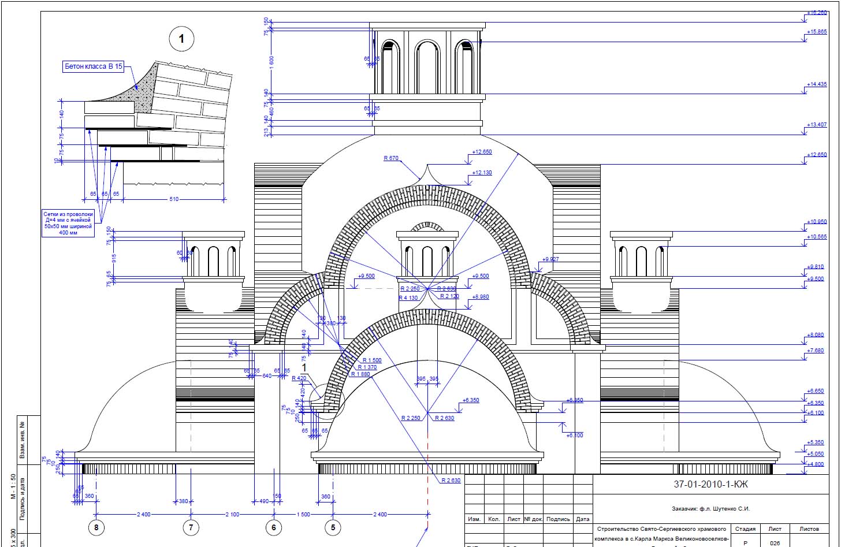Select the 1 500 axis spacing dimension
The width and height of the screenshot is (841, 547).
tap(303, 514)
